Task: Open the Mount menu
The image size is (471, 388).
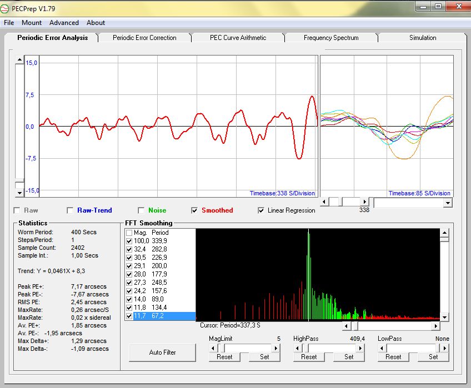Action: point(32,23)
